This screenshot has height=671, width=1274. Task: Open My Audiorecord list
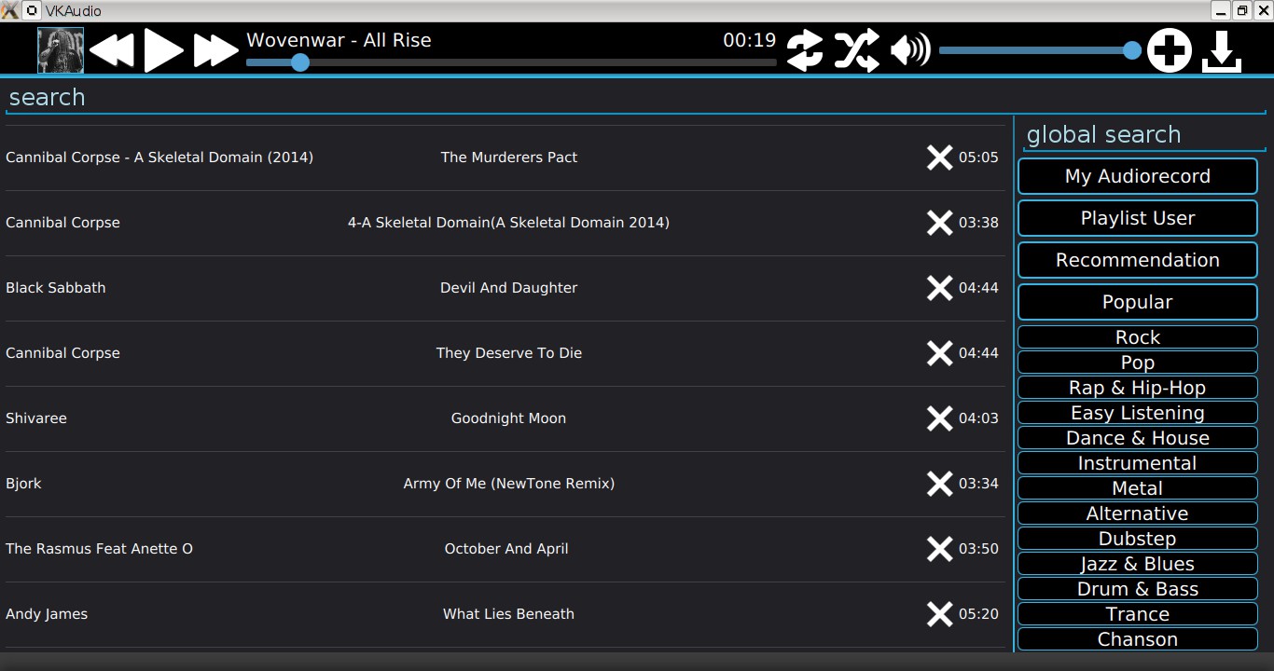point(1137,176)
